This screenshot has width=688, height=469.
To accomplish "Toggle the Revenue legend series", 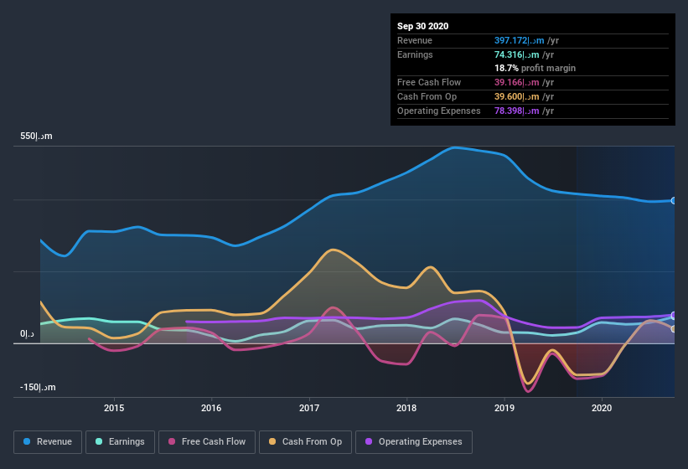I will (x=48, y=442).
